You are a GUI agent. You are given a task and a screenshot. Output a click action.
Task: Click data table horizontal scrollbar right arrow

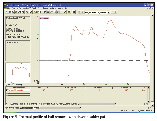pos(146,104)
